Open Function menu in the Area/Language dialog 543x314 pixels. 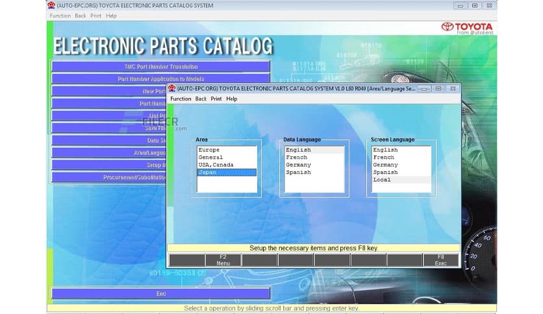tap(181, 99)
